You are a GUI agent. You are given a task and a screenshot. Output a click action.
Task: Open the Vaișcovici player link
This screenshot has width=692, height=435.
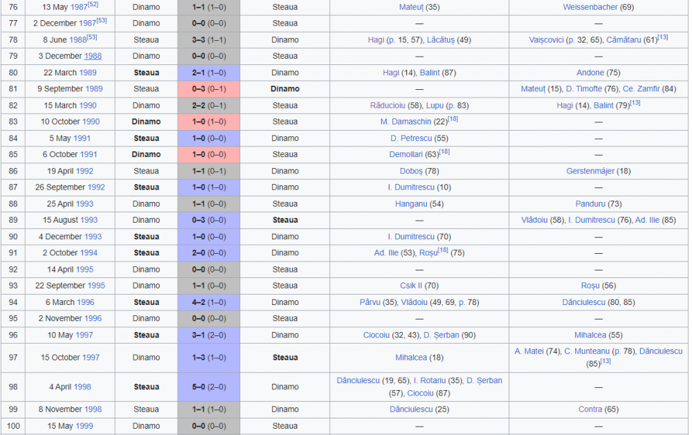(x=547, y=39)
